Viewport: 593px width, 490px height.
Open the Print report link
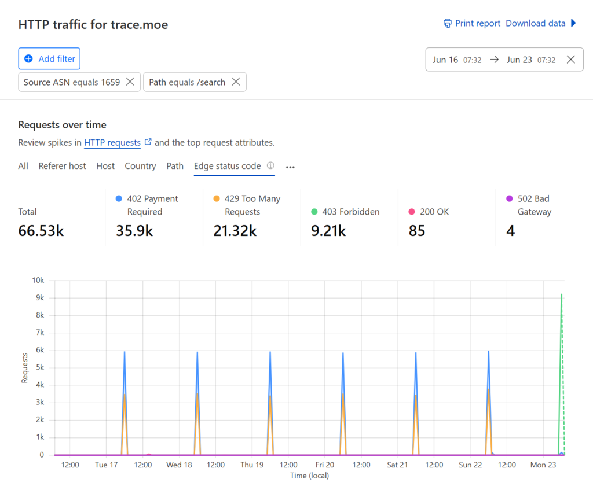(477, 23)
